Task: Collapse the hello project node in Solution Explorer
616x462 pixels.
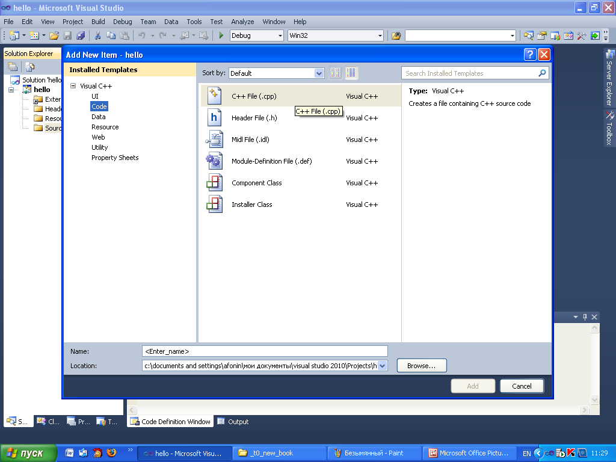Action: tap(11, 90)
